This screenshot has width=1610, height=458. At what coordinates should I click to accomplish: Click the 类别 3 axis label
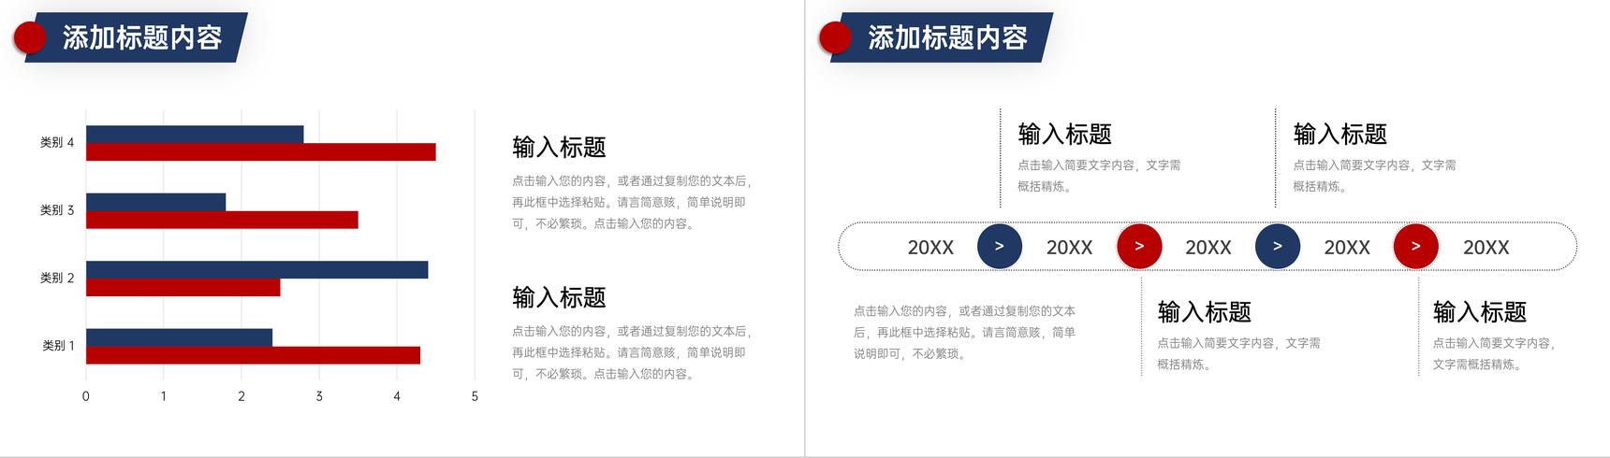[x=57, y=210]
